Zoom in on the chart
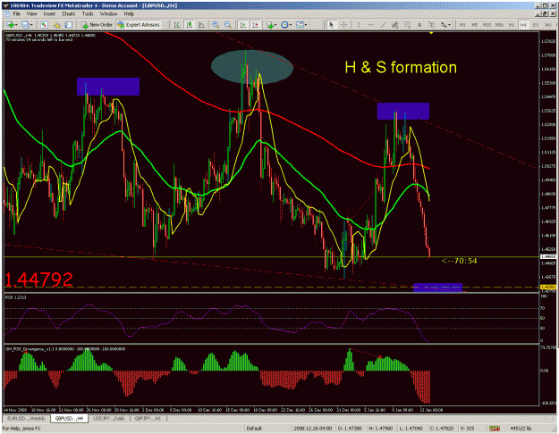559x434 pixels. (x=216, y=25)
